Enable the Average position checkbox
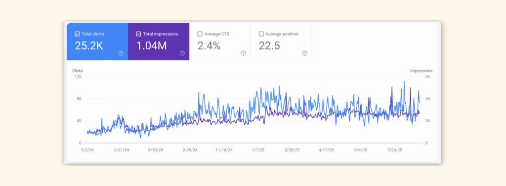The image size is (506, 186). (261, 34)
